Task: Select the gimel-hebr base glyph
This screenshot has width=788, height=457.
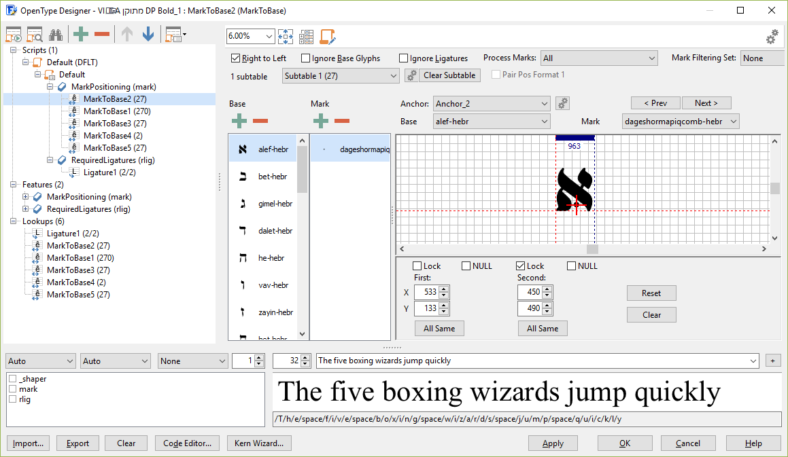Action: pos(262,204)
